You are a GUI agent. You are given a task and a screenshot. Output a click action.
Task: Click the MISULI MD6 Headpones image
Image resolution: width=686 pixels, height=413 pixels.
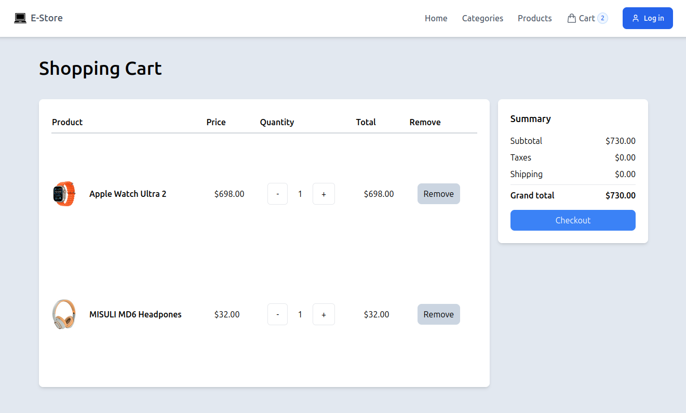(64, 314)
